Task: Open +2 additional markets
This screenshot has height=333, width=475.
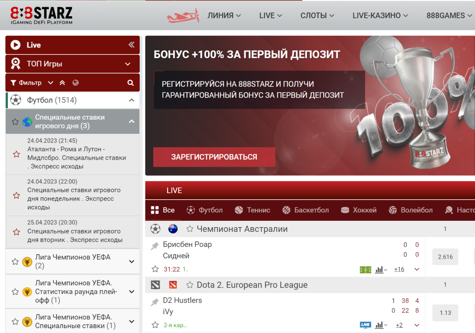Action: (x=399, y=325)
